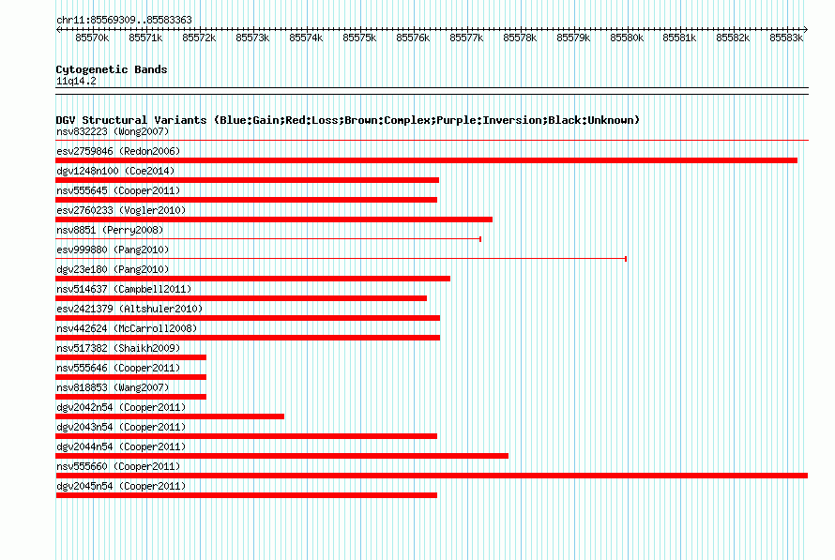Click the 11q14.2 band label
Image resolution: width=835 pixels, height=560 pixels.
pos(76,81)
